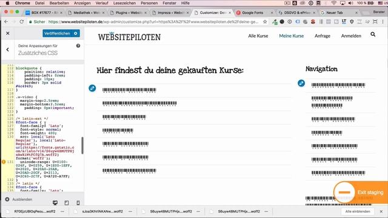Viewport: 388px width, 218px height.
Task: Open the Meine Kurse nav link
Action: tap(291, 36)
